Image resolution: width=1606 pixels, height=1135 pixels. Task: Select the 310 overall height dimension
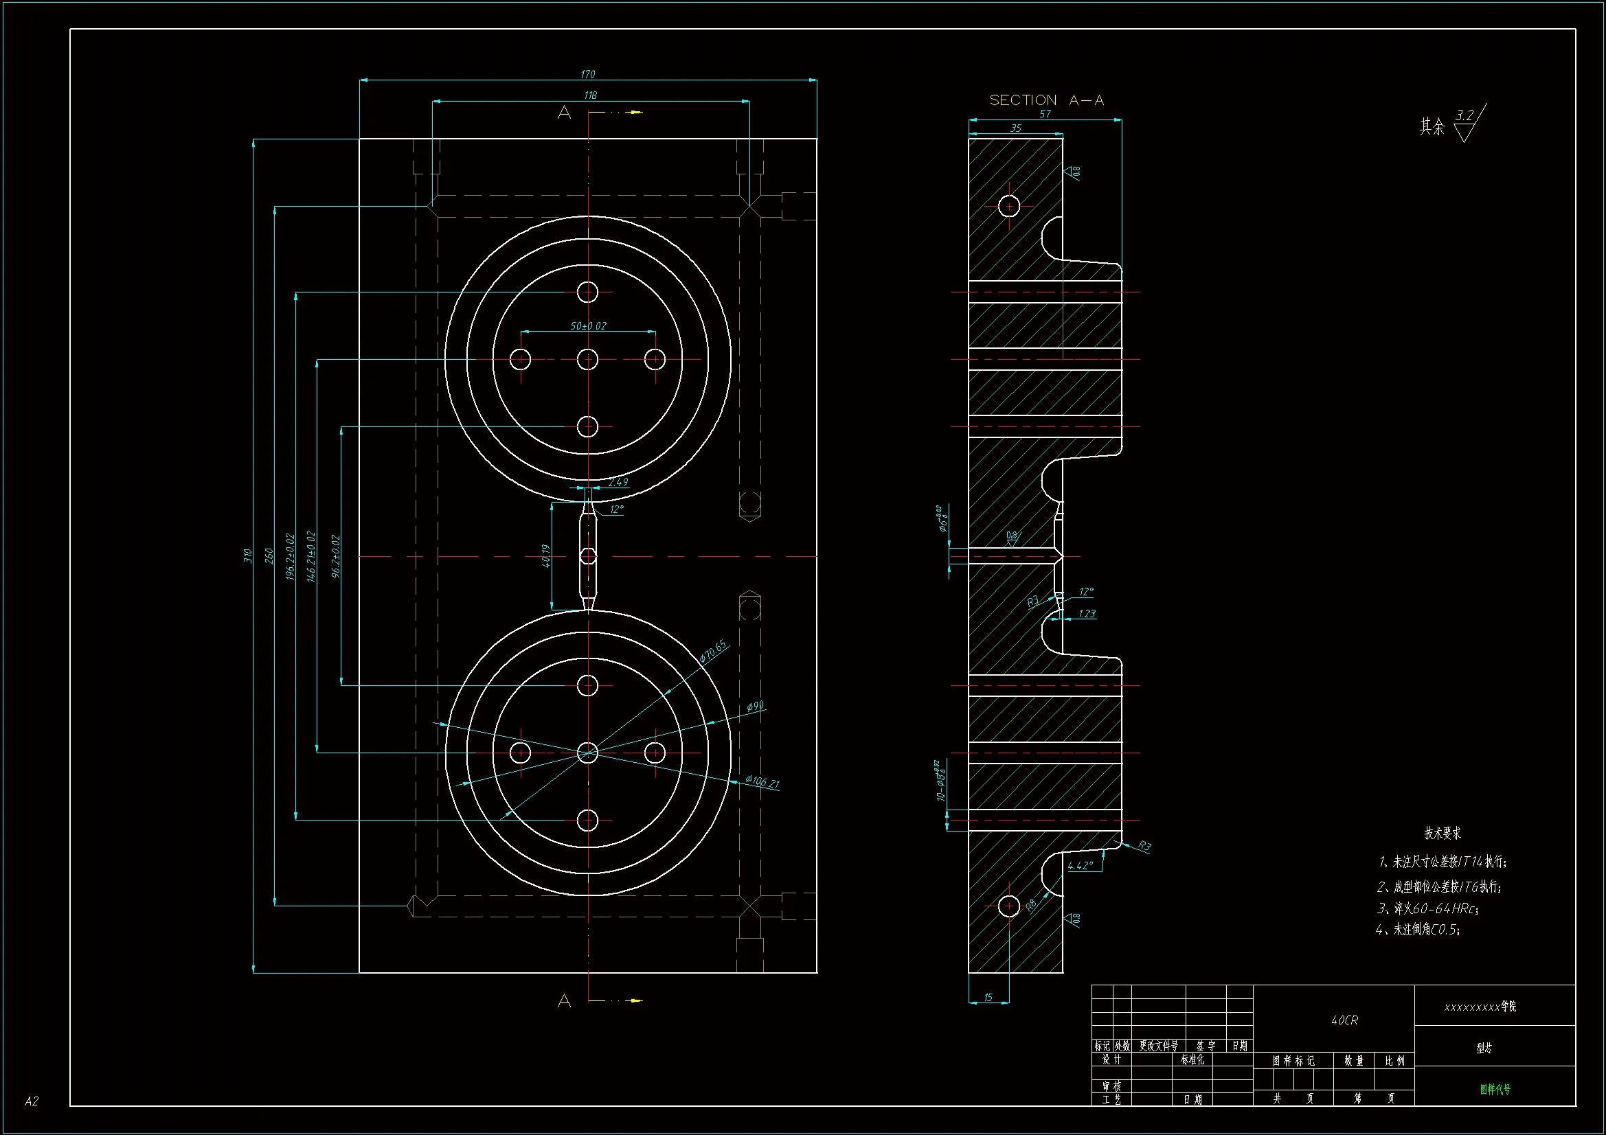(247, 556)
